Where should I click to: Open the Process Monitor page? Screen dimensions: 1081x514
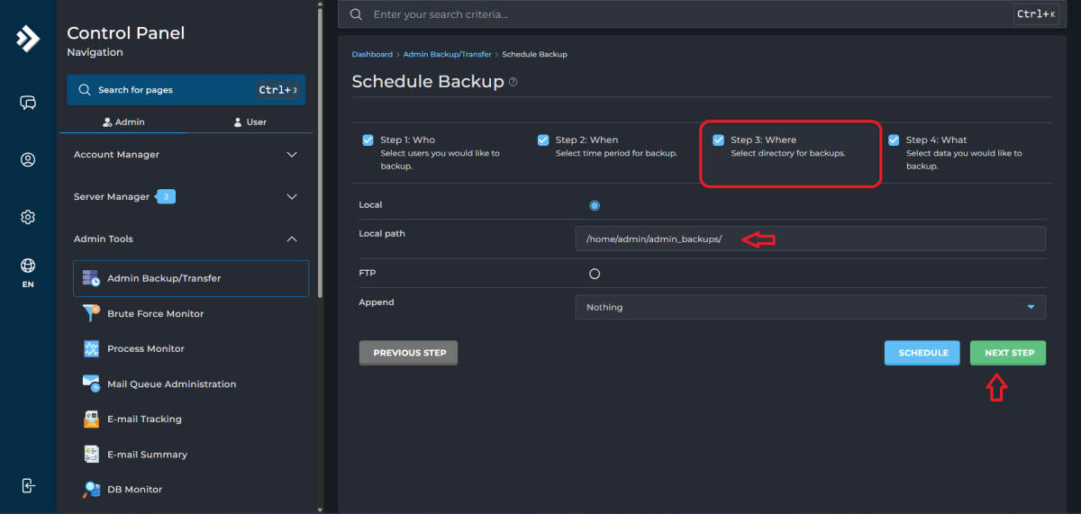coord(145,348)
